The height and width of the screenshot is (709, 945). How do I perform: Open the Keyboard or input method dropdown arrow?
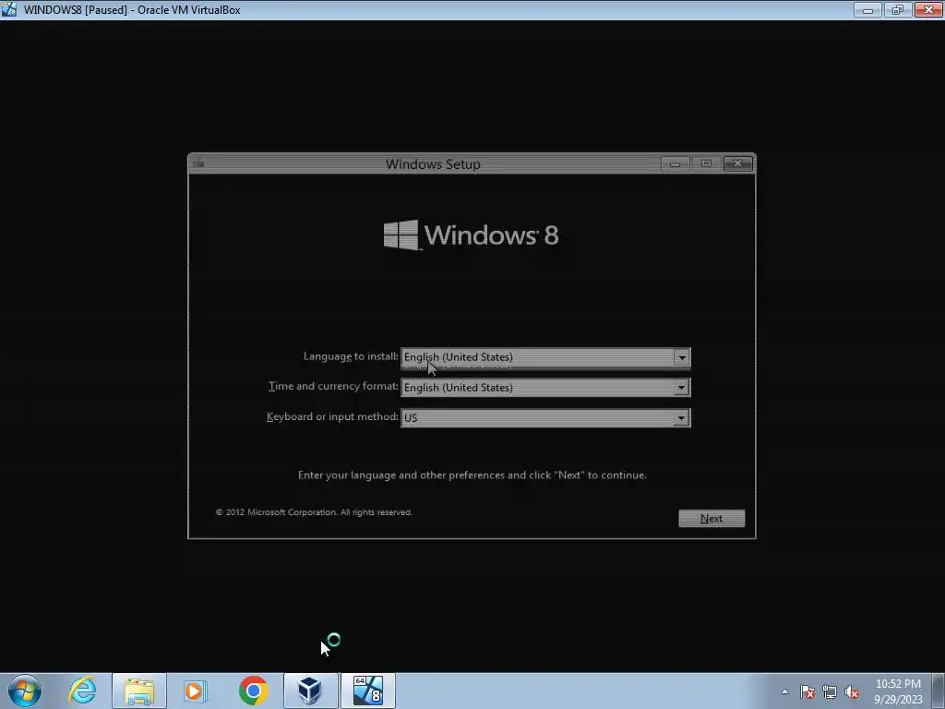coord(681,418)
